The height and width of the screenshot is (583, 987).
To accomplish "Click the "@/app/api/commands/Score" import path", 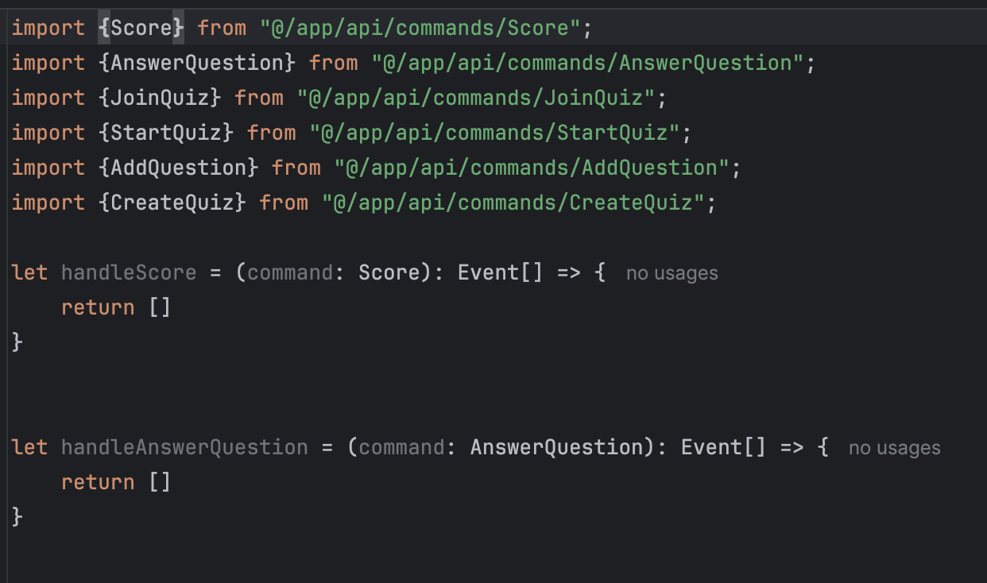I will tap(420, 28).
